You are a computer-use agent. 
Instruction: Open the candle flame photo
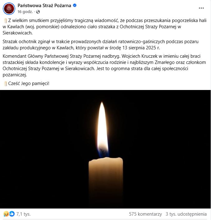tap(105, 149)
